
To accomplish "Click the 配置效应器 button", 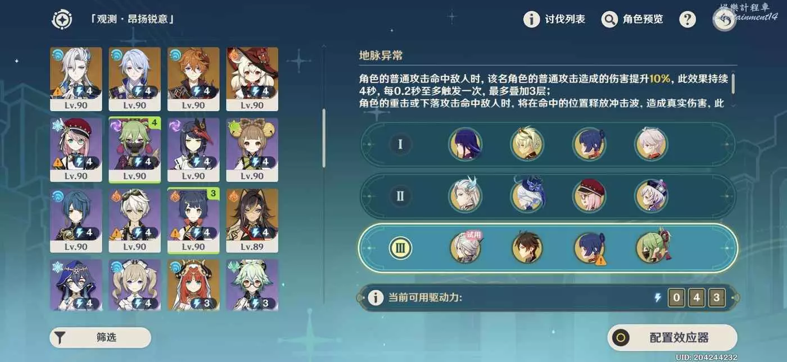I will [x=672, y=338].
